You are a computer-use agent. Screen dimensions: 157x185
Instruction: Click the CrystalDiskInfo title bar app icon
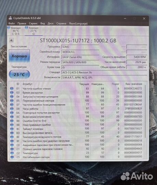point(10,18)
